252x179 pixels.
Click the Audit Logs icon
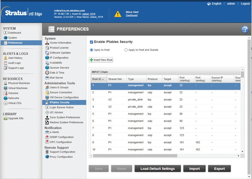5,63
